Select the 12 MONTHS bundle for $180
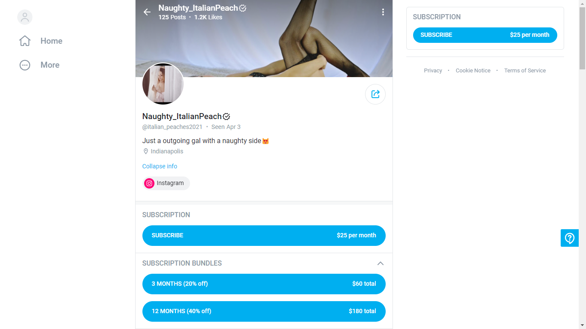The image size is (586, 329). [264, 311]
